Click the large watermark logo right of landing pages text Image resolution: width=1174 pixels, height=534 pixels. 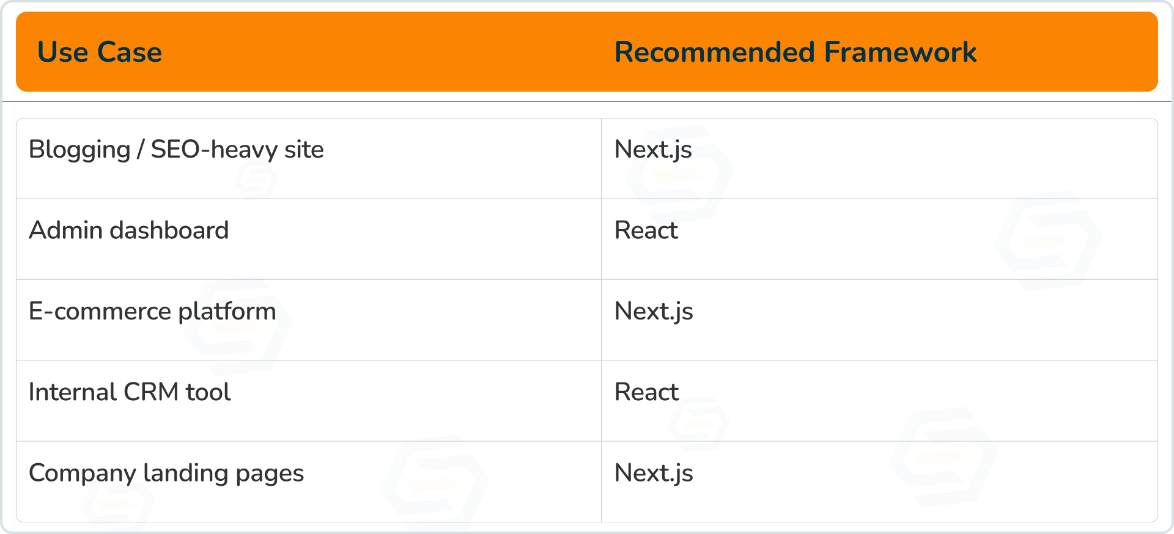(435, 483)
